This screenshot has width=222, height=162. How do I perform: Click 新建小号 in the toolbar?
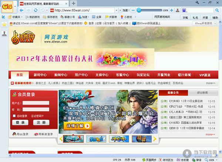coord(68,17)
